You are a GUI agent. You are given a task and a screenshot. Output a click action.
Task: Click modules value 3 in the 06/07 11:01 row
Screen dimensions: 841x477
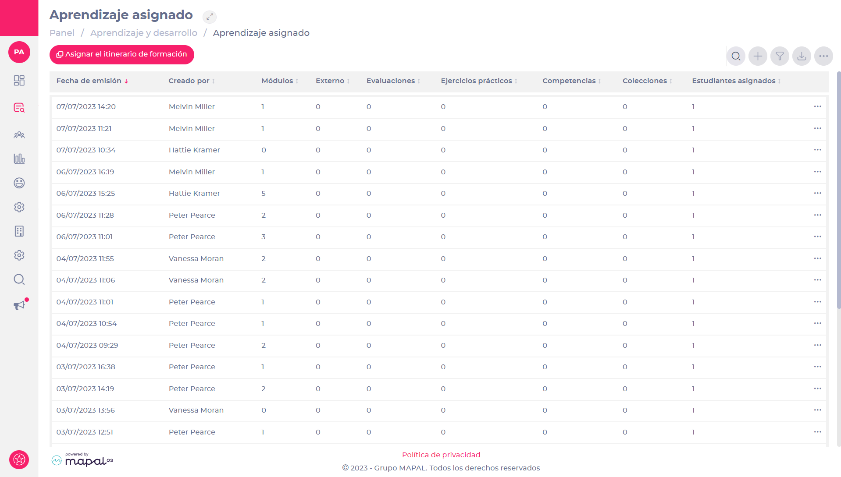pos(264,237)
